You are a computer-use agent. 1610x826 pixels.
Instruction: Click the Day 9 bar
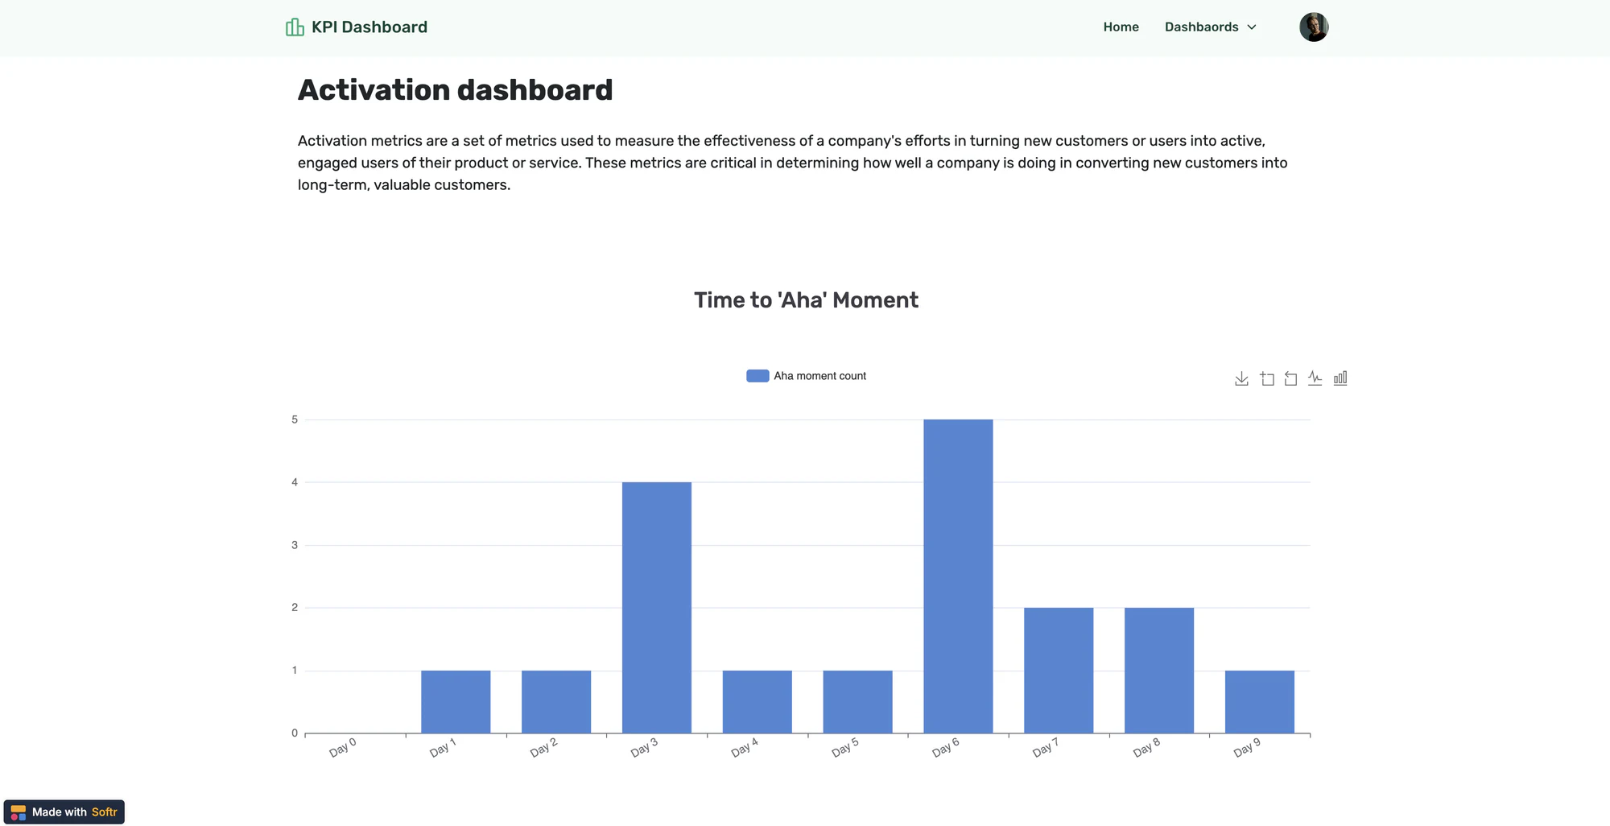coord(1260,702)
